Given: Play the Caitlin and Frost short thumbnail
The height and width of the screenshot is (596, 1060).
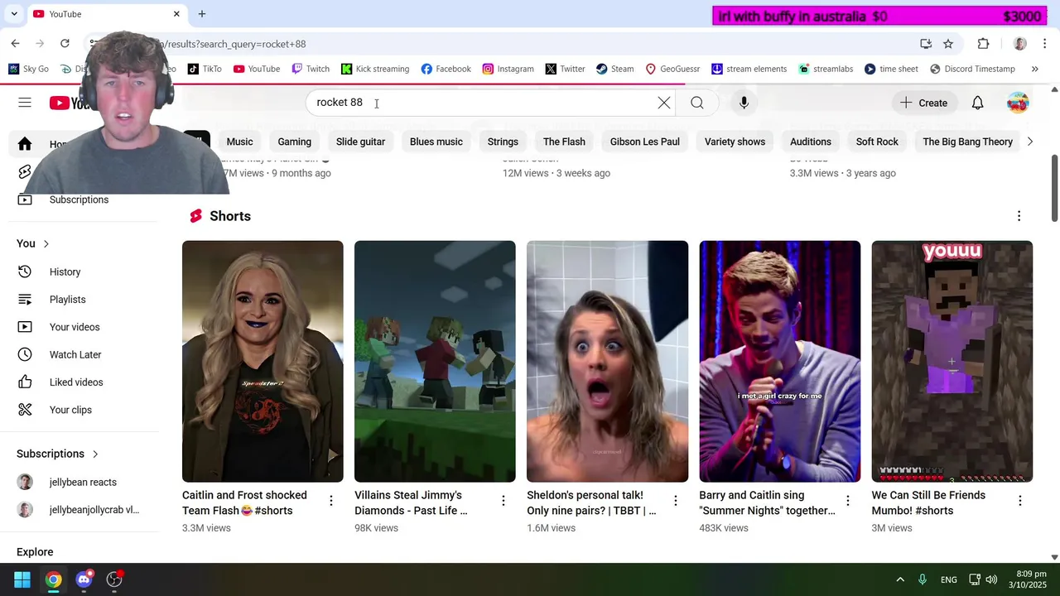Looking at the screenshot, I should (x=263, y=361).
